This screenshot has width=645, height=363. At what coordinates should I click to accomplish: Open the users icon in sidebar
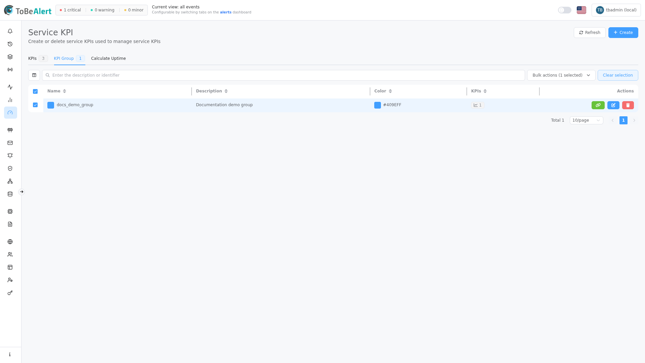pyautogui.click(x=10, y=254)
